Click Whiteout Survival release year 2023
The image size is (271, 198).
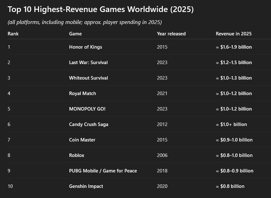tap(162, 78)
